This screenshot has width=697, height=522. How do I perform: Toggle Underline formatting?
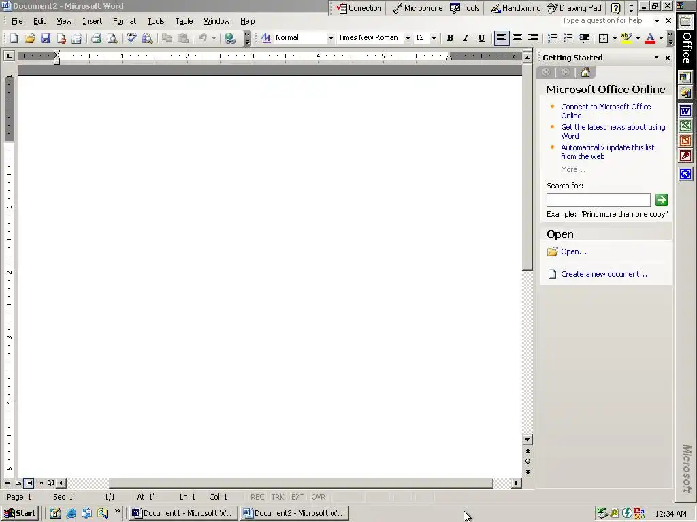click(481, 38)
